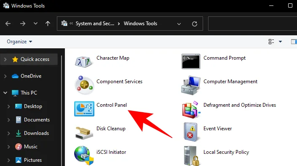297x166 pixels.
Task: Open the Character Map icon
Action: (83, 62)
